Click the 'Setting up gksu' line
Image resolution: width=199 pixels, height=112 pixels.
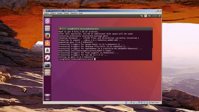(78, 57)
